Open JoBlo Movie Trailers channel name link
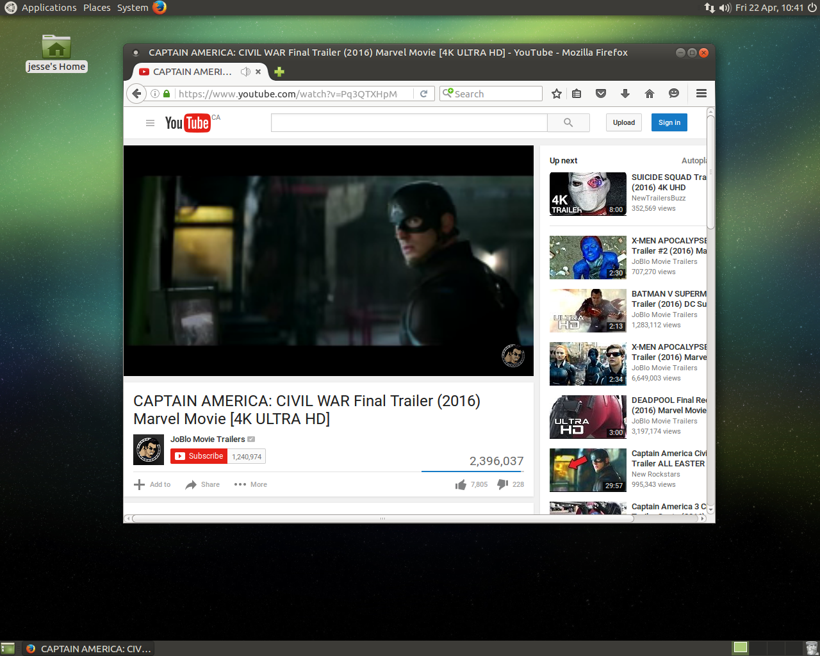The width and height of the screenshot is (820, 656). click(x=208, y=439)
